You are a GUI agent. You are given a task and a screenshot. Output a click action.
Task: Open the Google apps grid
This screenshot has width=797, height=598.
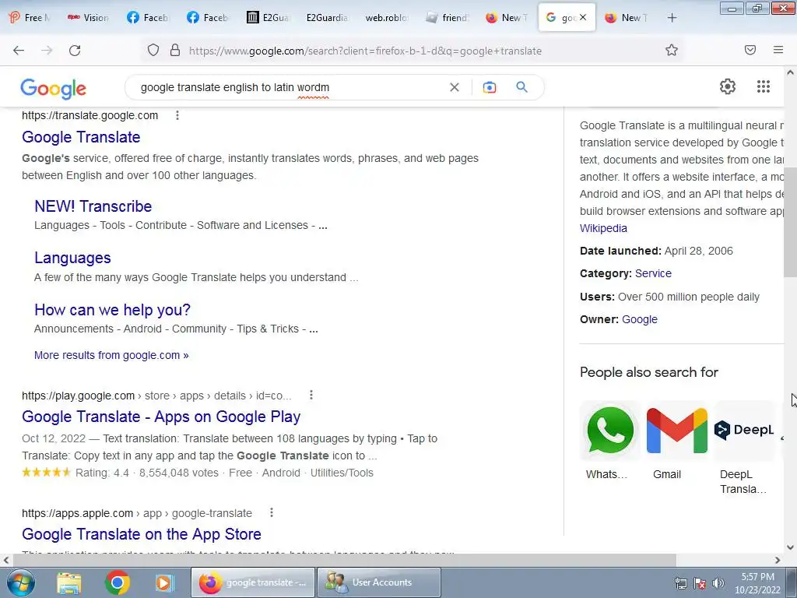(x=763, y=86)
